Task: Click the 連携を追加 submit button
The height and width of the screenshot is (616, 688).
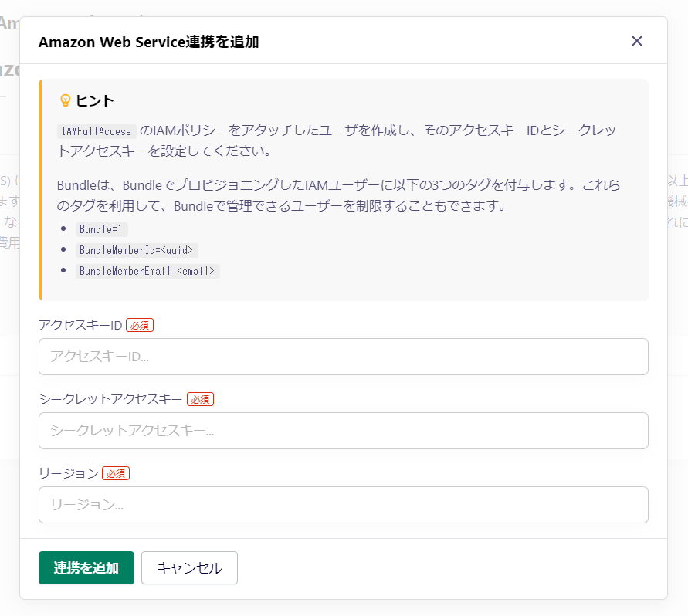Action: [86, 567]
